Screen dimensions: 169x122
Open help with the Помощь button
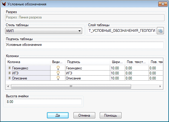(x=110, y=115)
